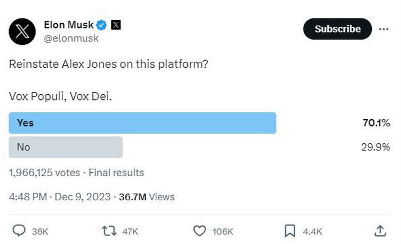Image resolution: width=401 pixels, height=244 pixels.
Task: Select the Yes poll result bar
Action: [x=142, y=123]
